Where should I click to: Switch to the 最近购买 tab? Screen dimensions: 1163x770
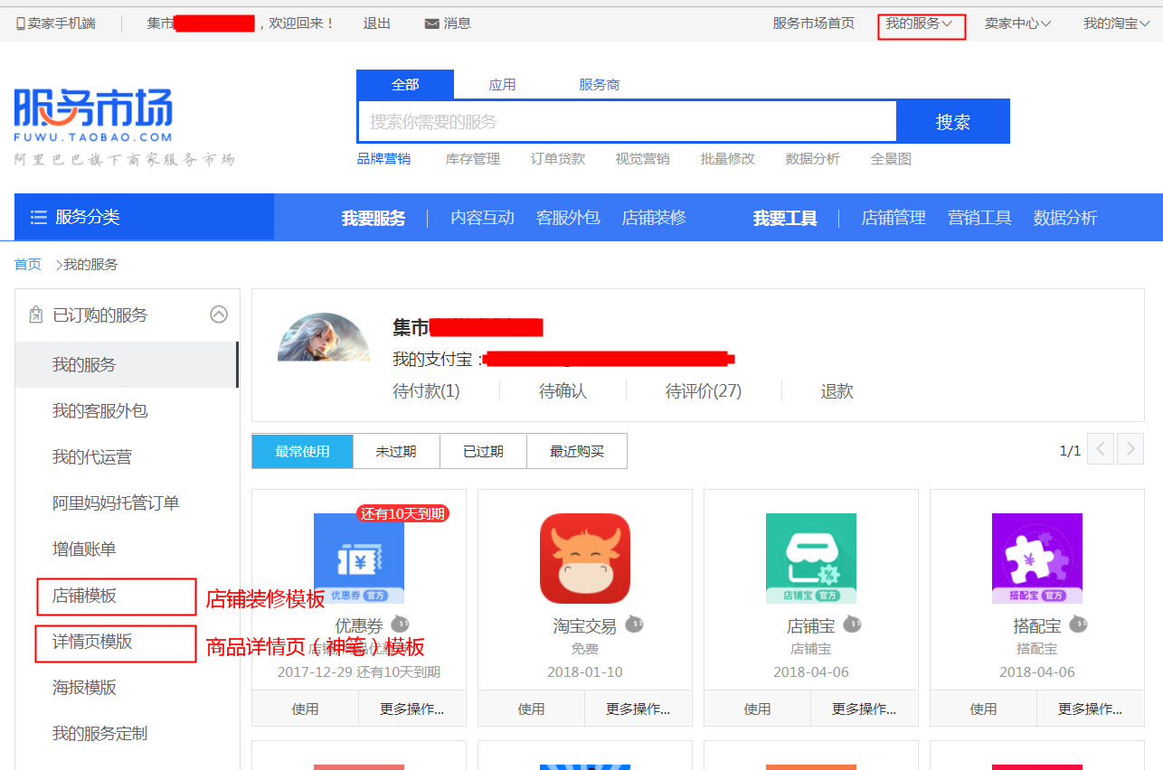coord(577,451)
